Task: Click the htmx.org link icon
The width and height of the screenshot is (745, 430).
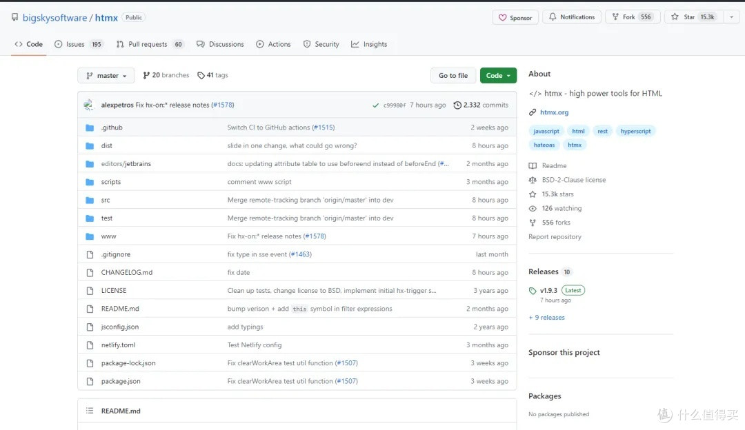Action: (x=533, y=112)
